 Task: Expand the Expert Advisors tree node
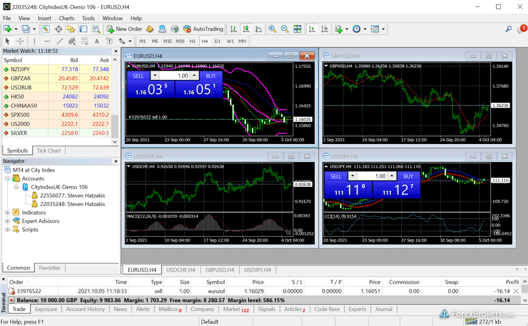[7, 221]
